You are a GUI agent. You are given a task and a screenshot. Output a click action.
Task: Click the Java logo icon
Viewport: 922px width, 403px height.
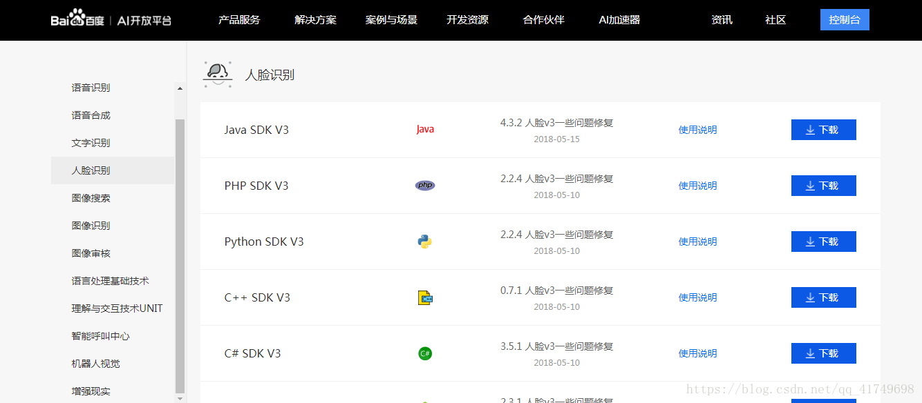tap(425, 129)
